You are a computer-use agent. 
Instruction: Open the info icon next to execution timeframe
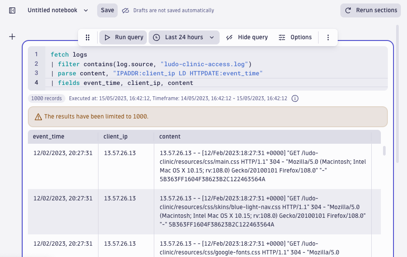(x=295, y=98)
